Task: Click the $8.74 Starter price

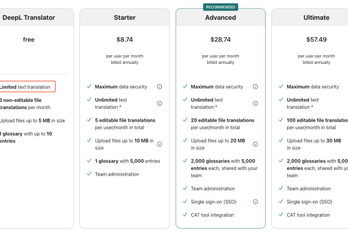Action: pos(125,39)
